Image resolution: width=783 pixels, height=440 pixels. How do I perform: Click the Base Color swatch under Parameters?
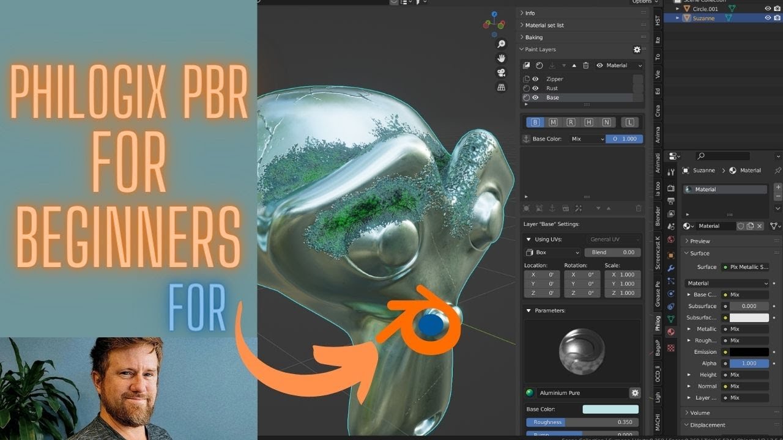610,409
